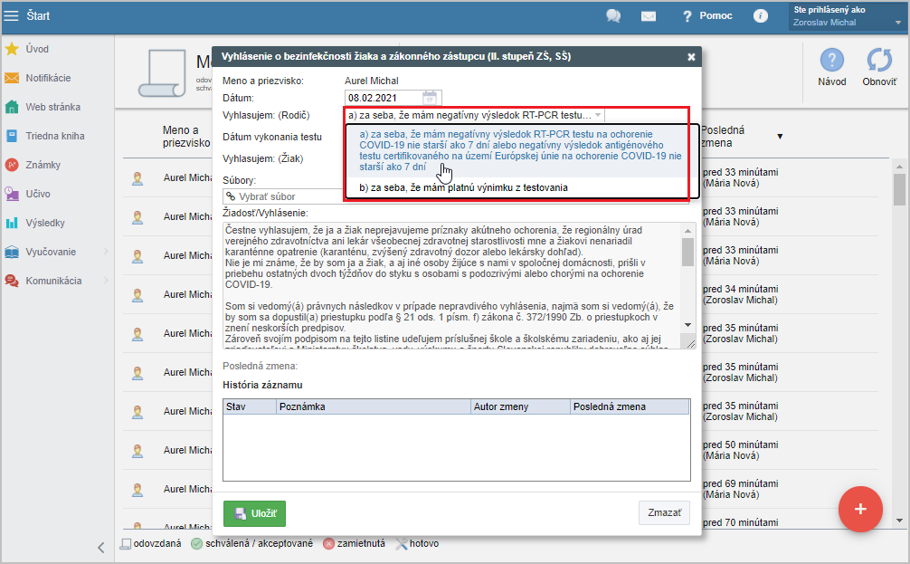Click the Výsledky chart icon
The width and height of the screenshot is (910, 564).
click(12, 223)
